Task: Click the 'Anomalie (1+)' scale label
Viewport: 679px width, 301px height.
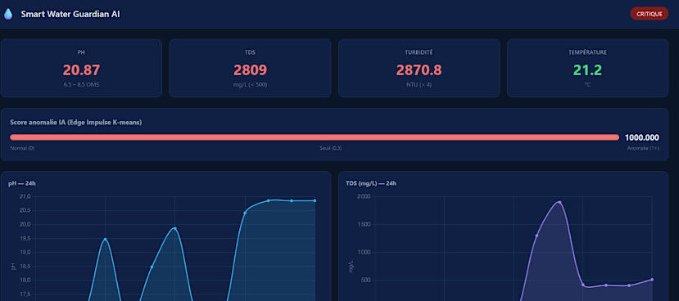Action: [644, 148]
